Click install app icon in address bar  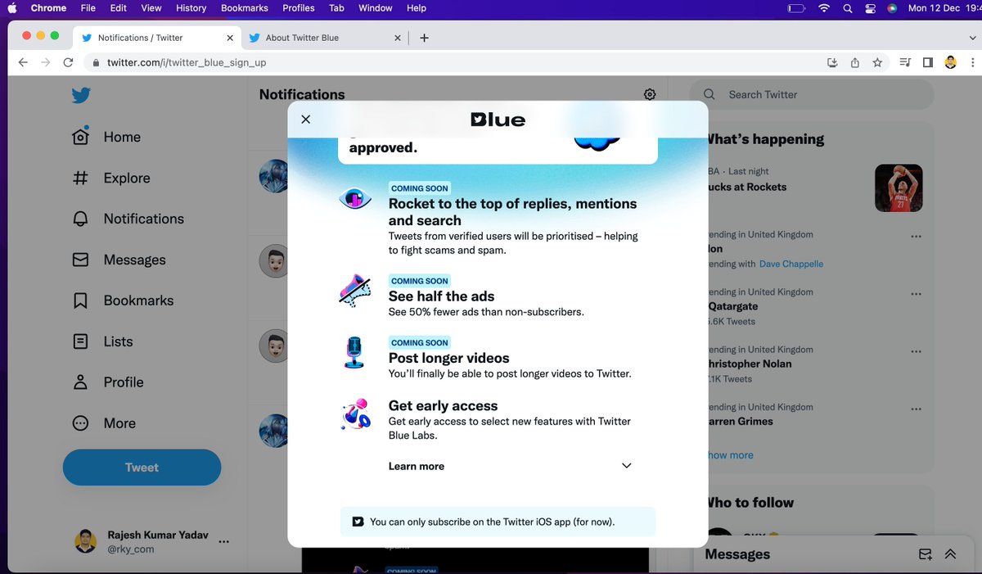pyautogui.click(x=832, y=62)
